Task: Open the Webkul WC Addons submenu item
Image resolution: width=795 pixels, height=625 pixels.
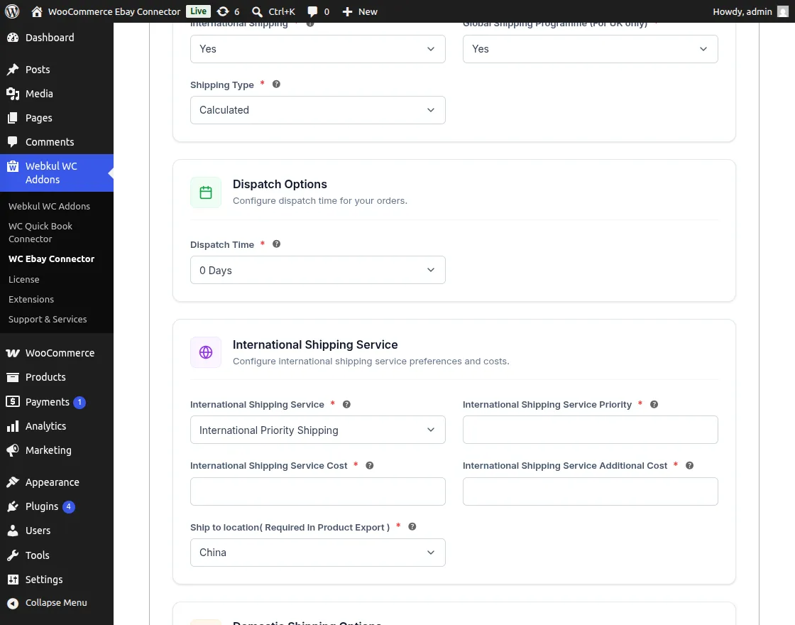Action: pos(49,206)
